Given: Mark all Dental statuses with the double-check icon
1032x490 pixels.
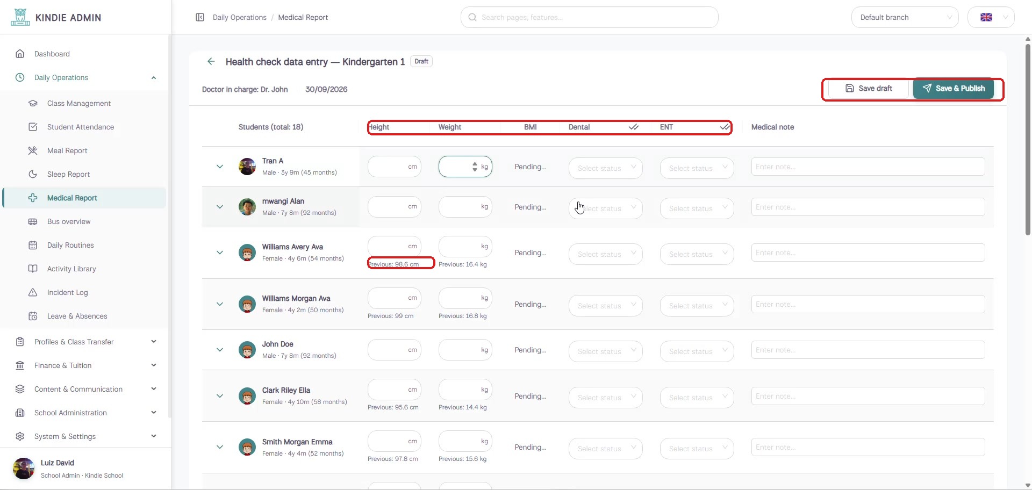Looking at the screenshot, I should pos(634,127).
